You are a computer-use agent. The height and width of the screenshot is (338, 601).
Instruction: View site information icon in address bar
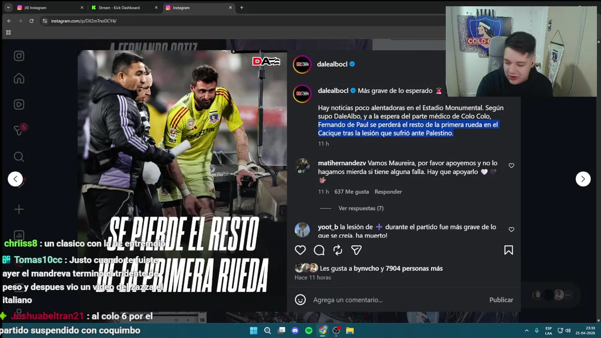[x=45, y=21]
